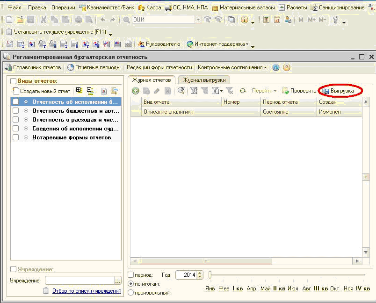Click Создать новый отчет button

tap(42, 91)
